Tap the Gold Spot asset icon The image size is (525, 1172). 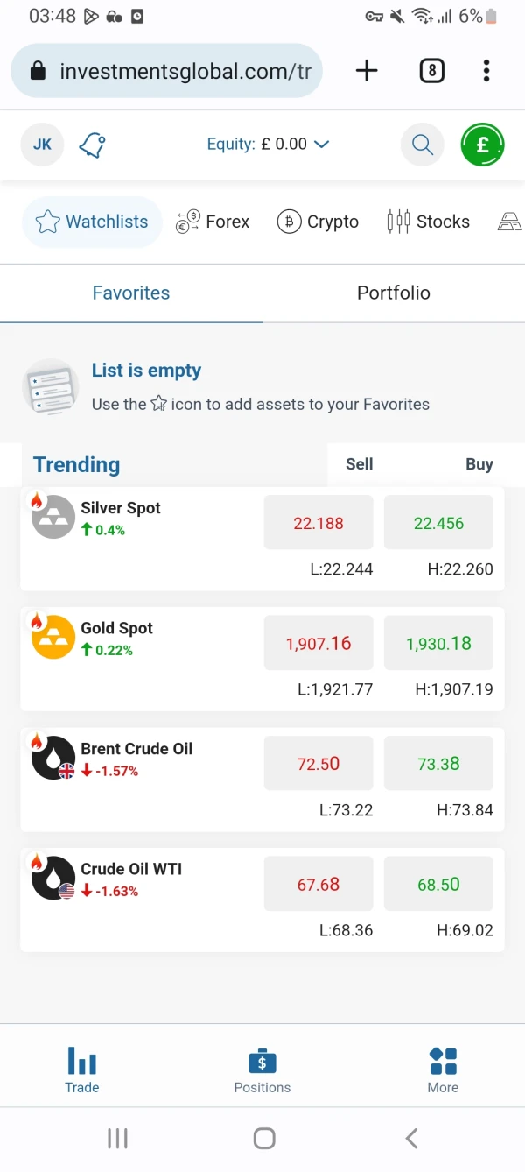[x=53, y=637]
